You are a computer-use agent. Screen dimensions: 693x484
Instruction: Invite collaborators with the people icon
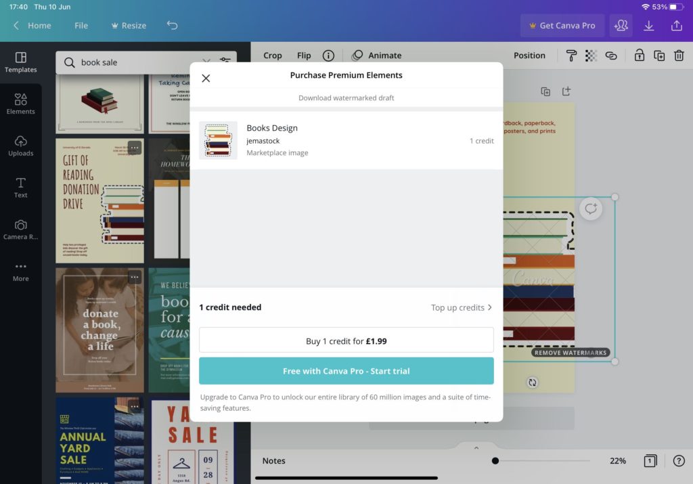621,25
